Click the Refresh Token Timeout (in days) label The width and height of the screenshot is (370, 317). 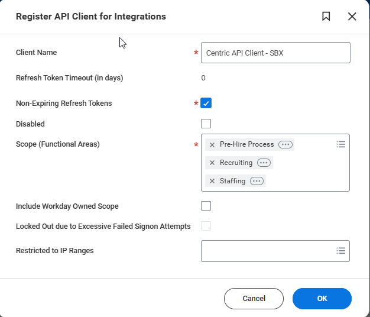coord(70,78)
